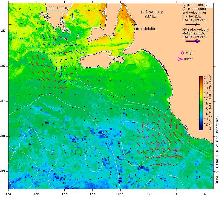This screenshot has height=197, width=219.
Task: Click the 'drifter' legend label
Action: [x=188, y=59]
